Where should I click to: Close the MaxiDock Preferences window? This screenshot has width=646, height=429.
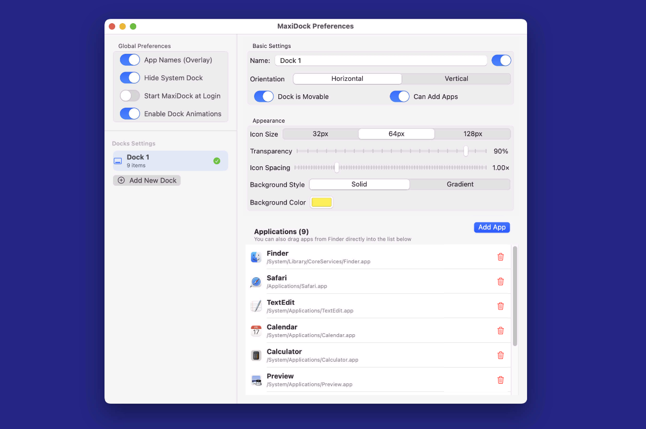(x=112, y=26)
